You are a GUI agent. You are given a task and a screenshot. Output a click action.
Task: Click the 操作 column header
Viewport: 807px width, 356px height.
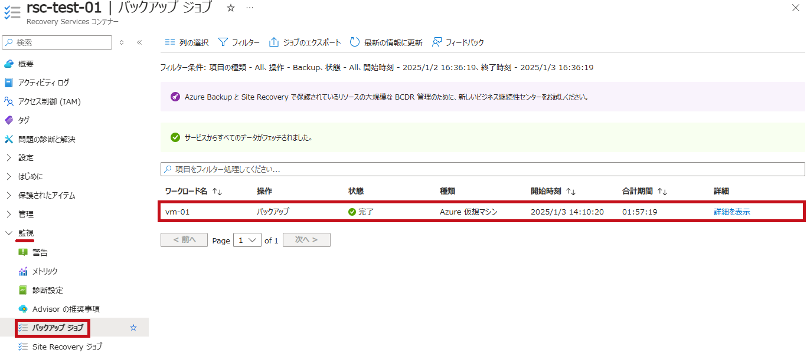click(x=264, y=192)
